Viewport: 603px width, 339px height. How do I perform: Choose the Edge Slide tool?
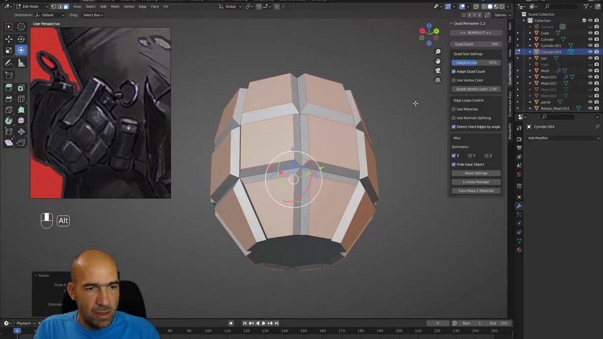coord(9,132)
